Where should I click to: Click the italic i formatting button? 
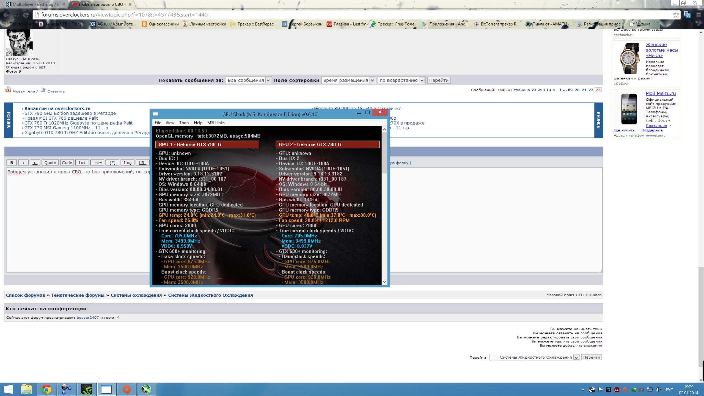(23, 163)
